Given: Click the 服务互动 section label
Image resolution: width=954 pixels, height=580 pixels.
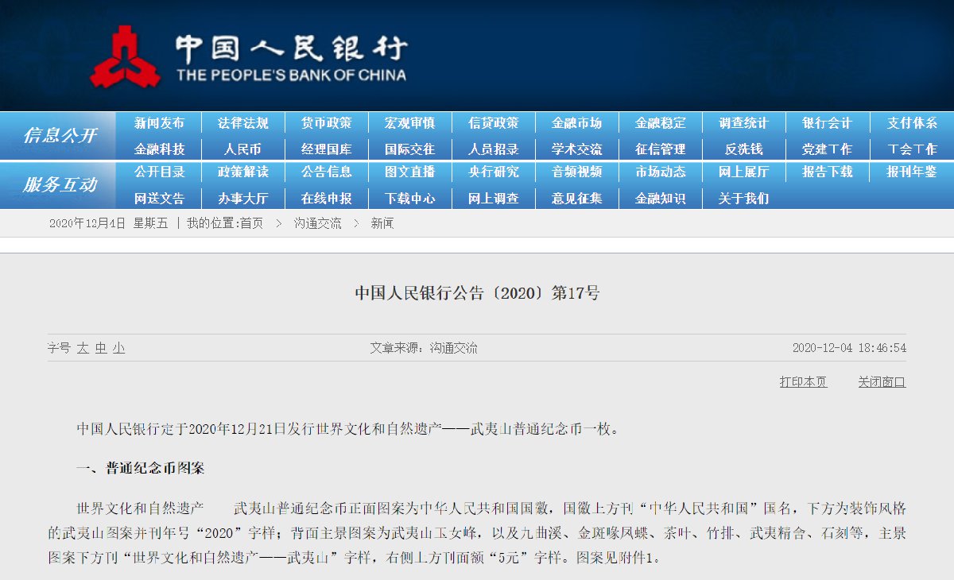Looking at the screenshot, I should tap(60, 185).
